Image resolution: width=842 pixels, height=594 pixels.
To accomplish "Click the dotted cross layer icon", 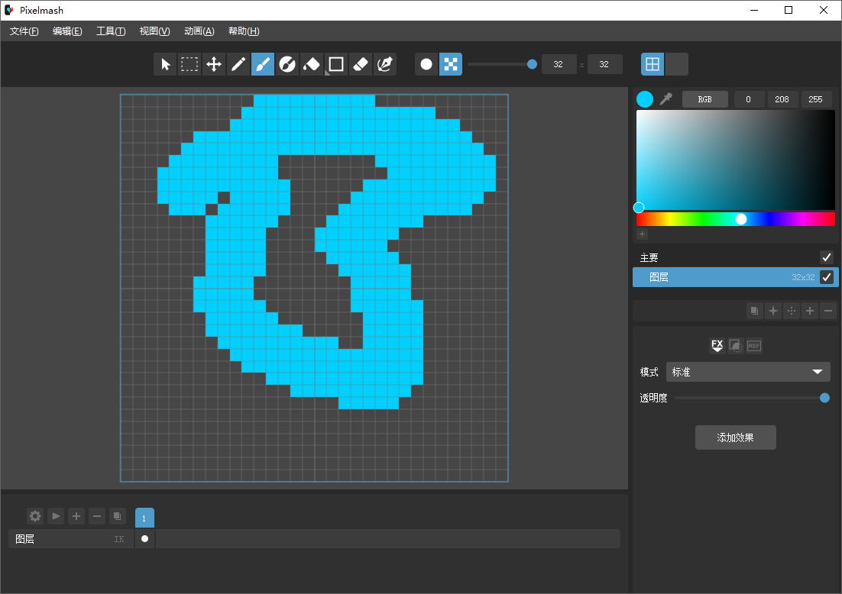I will [x=792, y=311].
